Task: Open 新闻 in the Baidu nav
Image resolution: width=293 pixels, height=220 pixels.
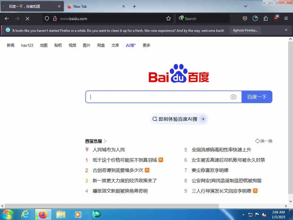Action: tap(11, 45)
